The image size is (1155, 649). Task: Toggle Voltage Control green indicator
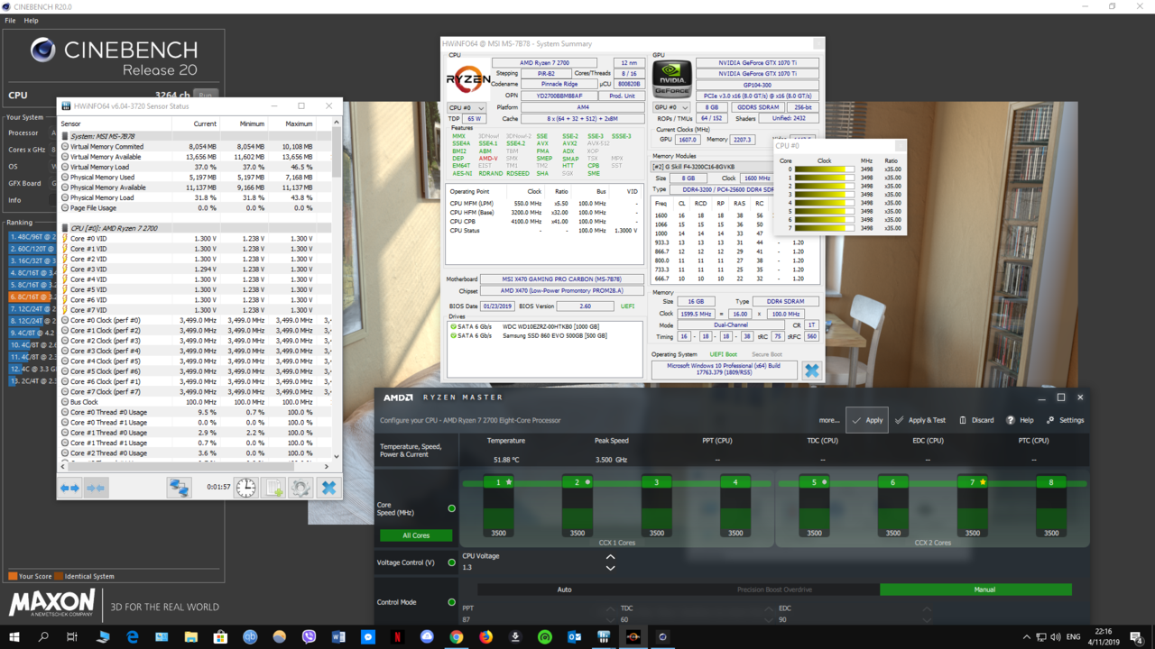coord(452,562)
